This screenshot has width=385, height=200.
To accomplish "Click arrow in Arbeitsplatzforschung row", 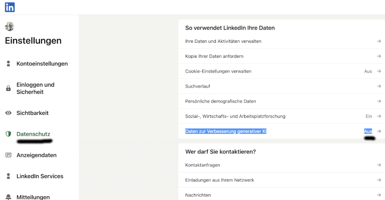I will (x=379, y=116).
